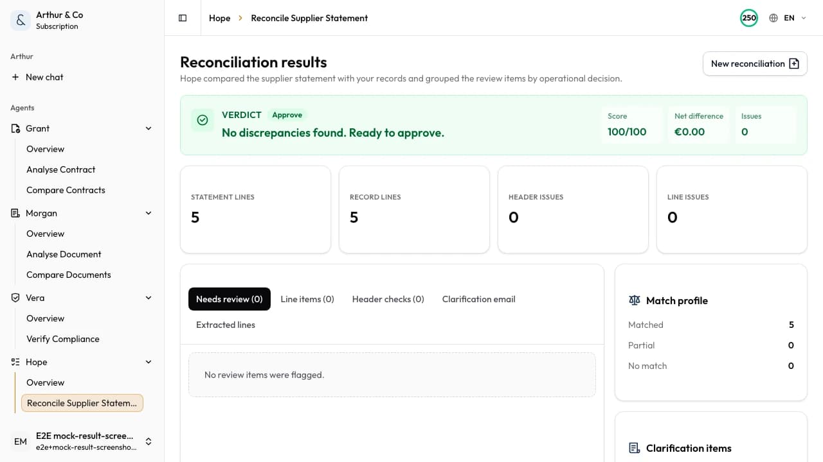Click the No discrepancies found verdict text
823x462 pixels.
[x=333, y=133]
